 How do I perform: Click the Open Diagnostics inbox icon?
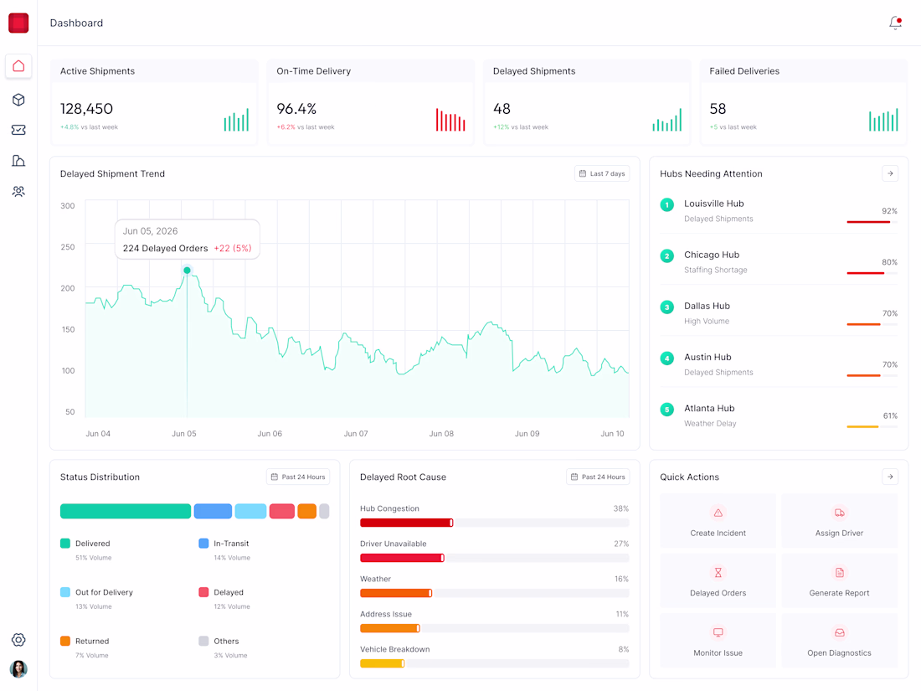[x=839, y=632]
